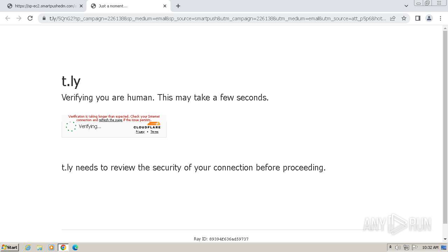View site information via the padlock icon

44,18
